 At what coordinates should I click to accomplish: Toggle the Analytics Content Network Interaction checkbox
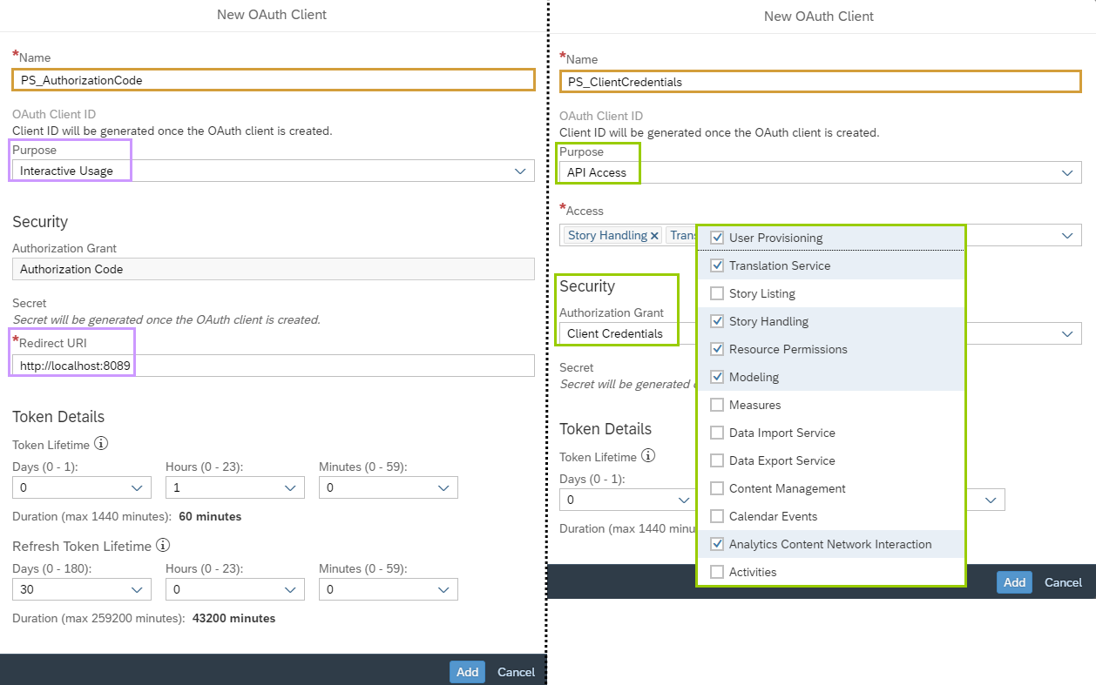pos(717,544)
